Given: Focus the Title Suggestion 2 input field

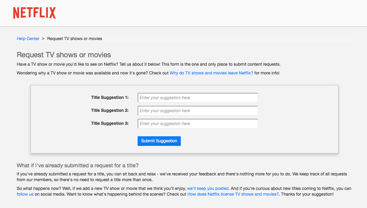Looking at the screenshot, I should pyautogui.click(x=197, y=110).
